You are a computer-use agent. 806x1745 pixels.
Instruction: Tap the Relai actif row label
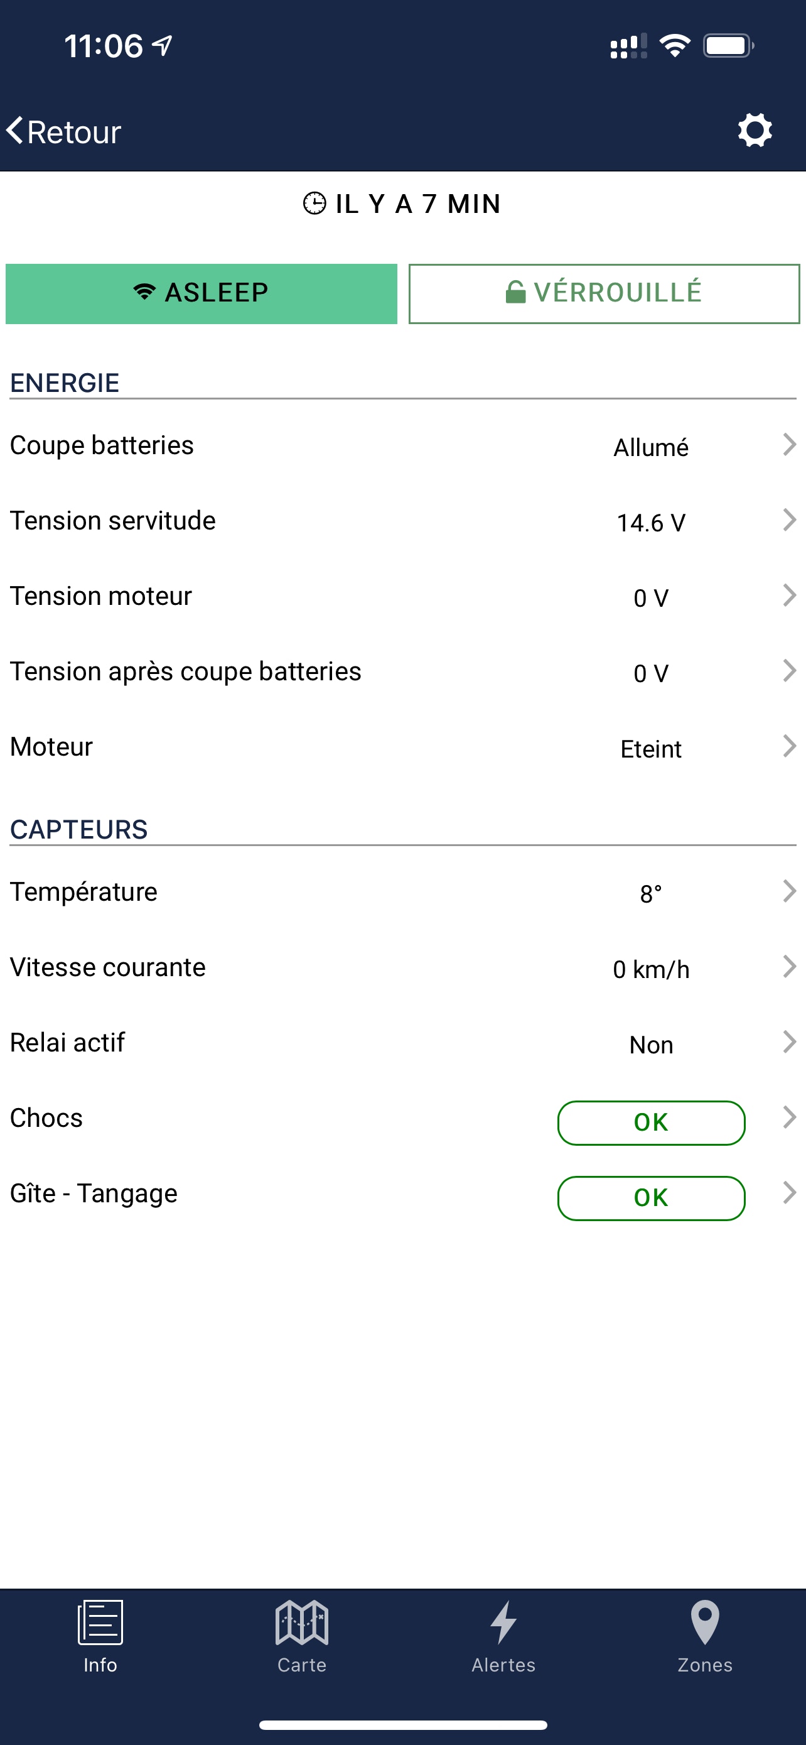pos(68,1043)
